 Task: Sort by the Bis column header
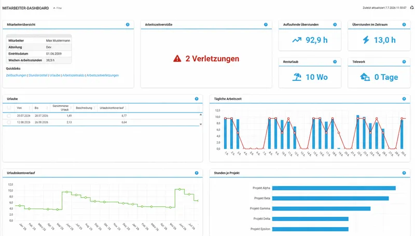(36, 108)
